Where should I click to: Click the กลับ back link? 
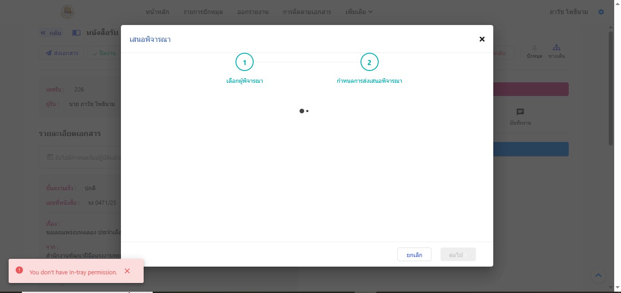pos(51,33)
